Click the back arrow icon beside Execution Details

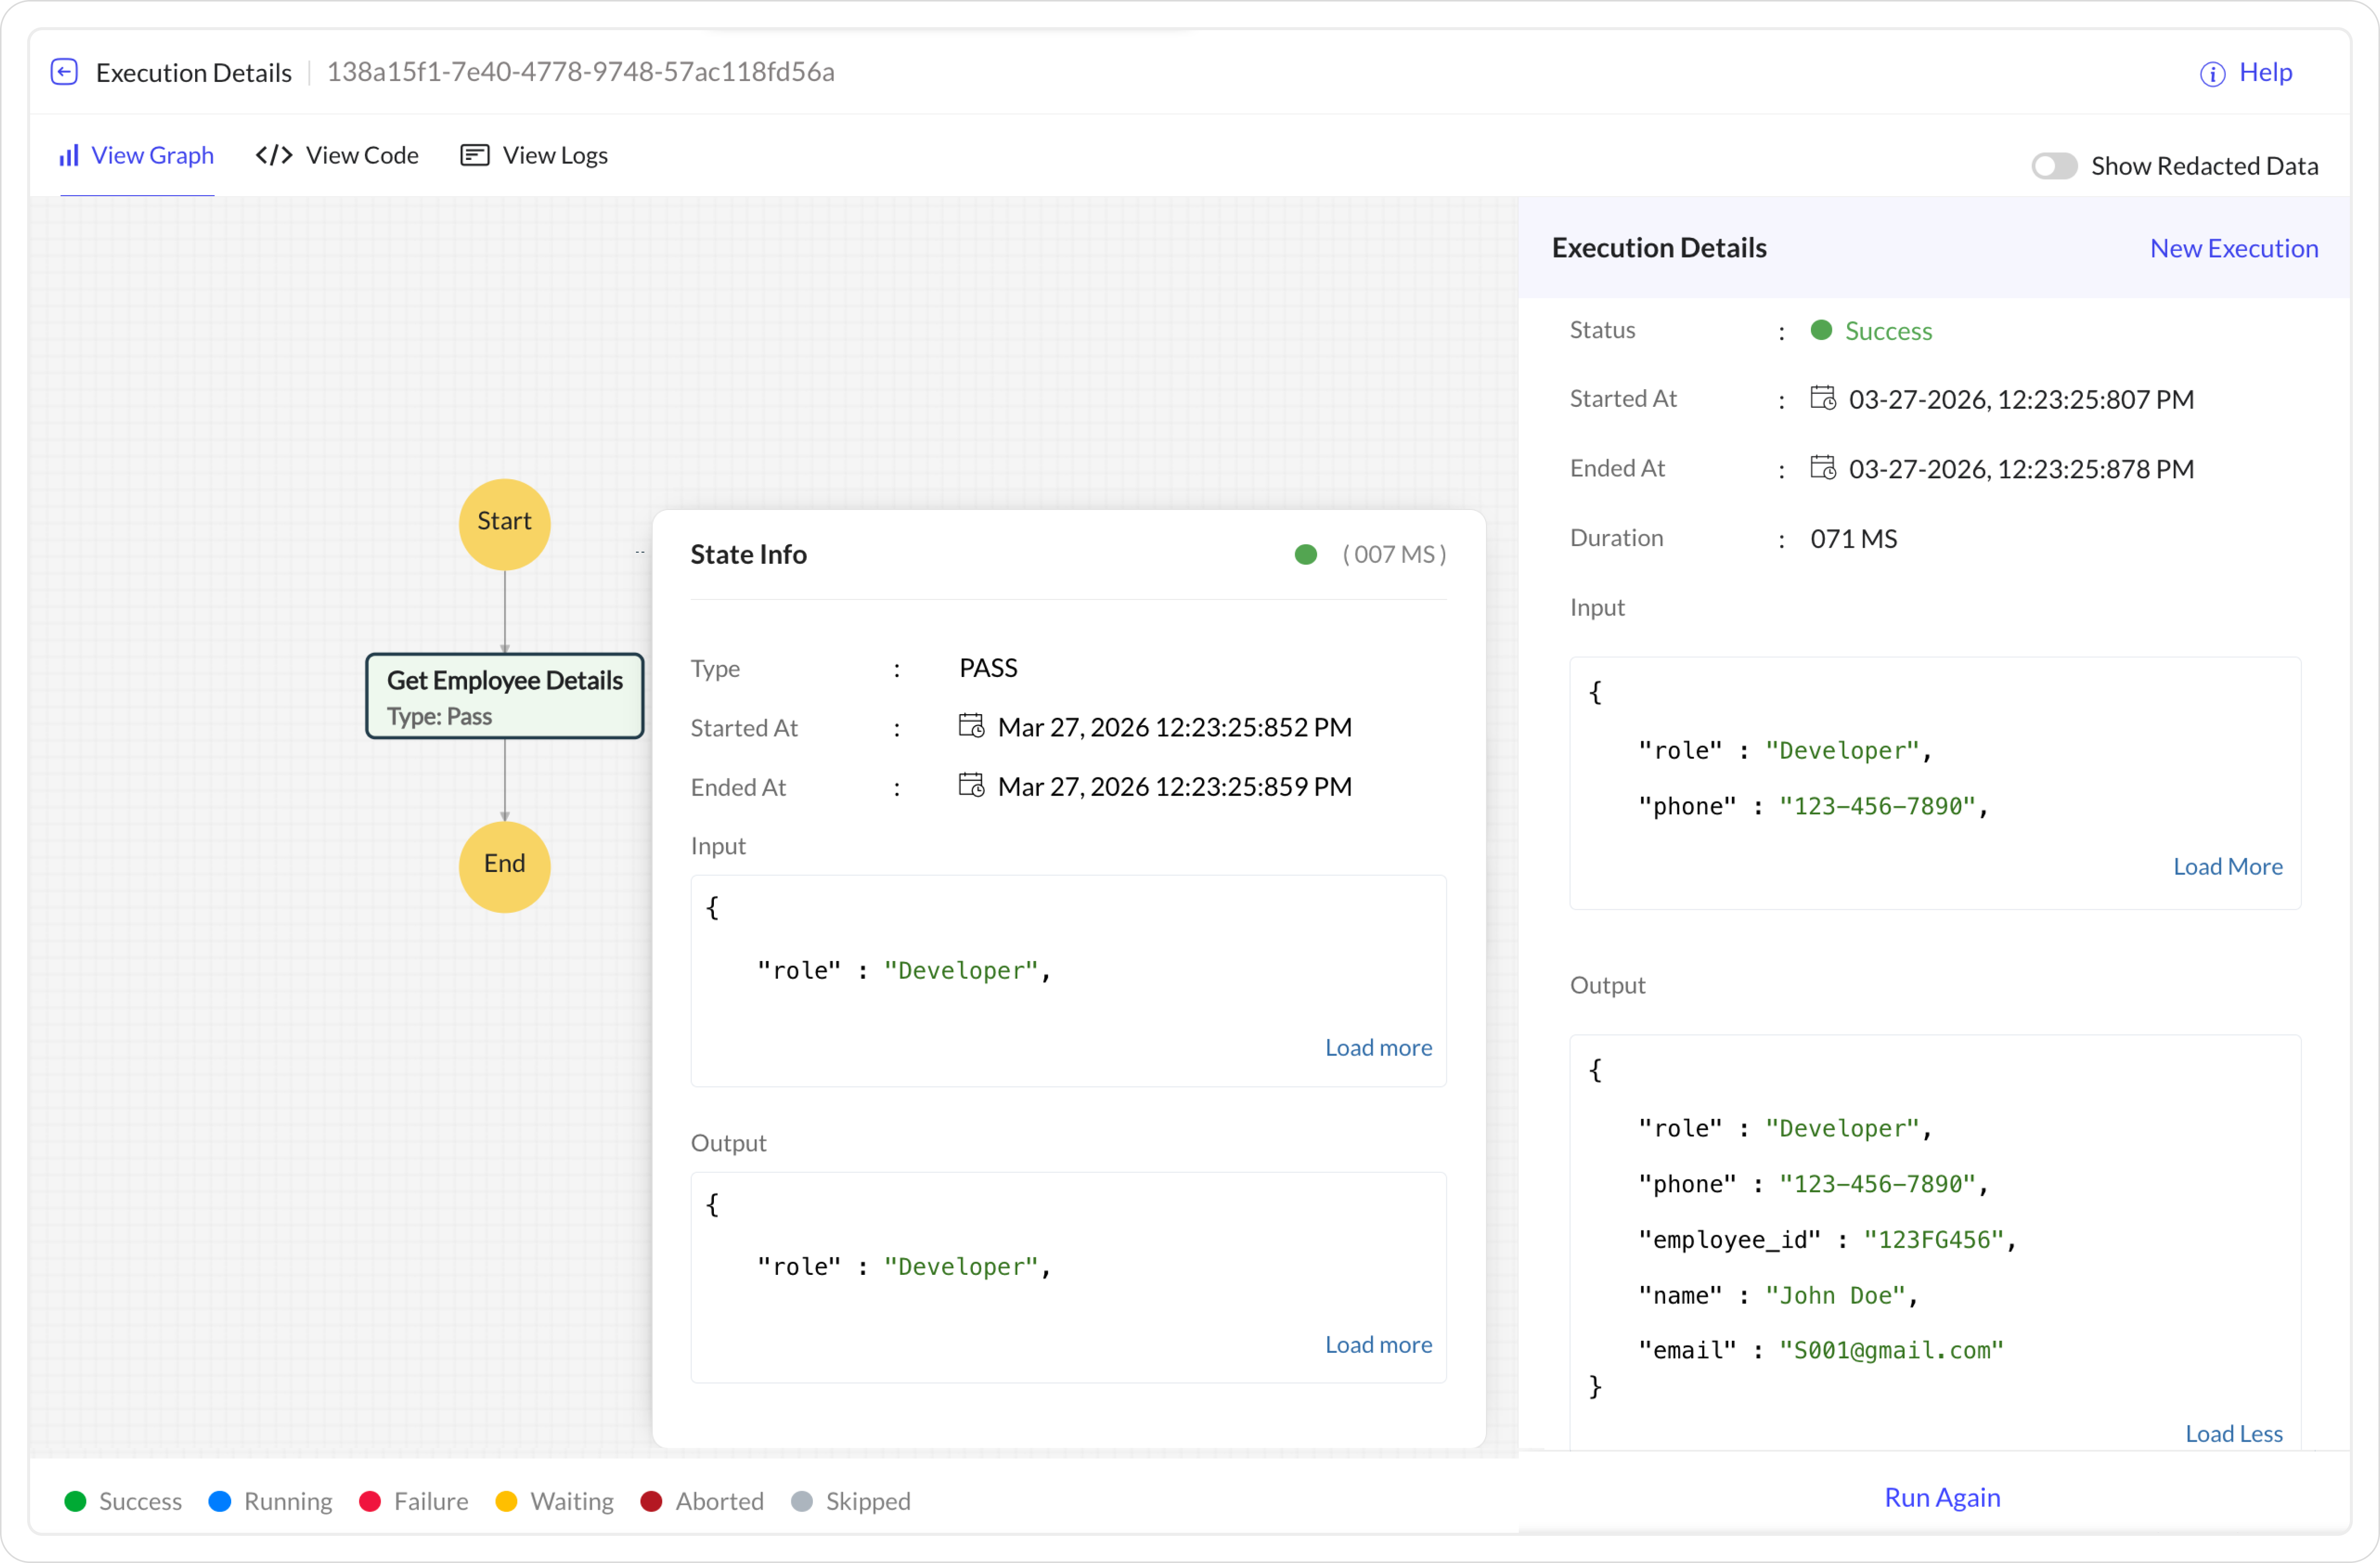pos(64,72)
